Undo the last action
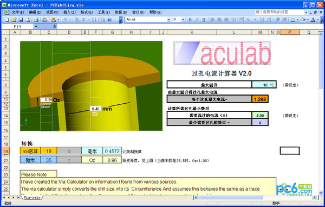The height and width of the screenshot is (207, 325). (65, 20)
